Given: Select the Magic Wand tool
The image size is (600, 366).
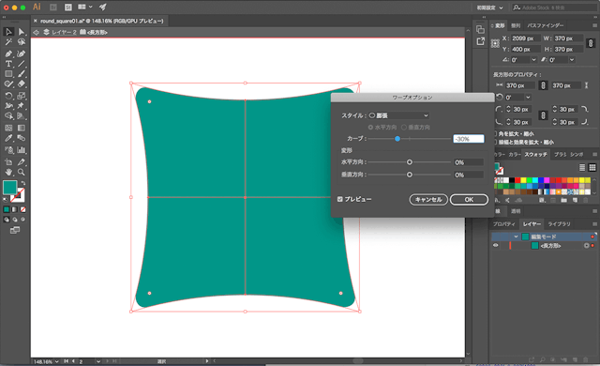Looking at the screenshot, I should (8, 42).
